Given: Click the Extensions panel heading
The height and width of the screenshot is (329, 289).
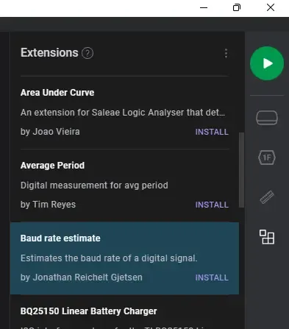Looking at the screenshot, I should (49, 53).
